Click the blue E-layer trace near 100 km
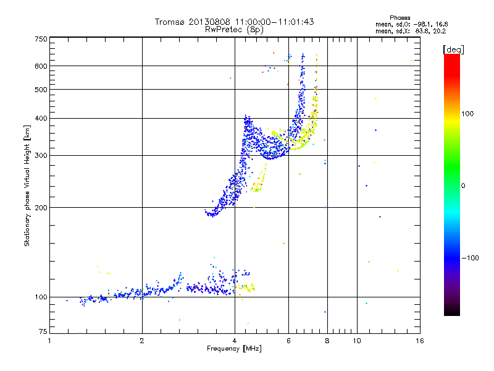This screenshot has width=494, height=371. click(x=132, y=293)
